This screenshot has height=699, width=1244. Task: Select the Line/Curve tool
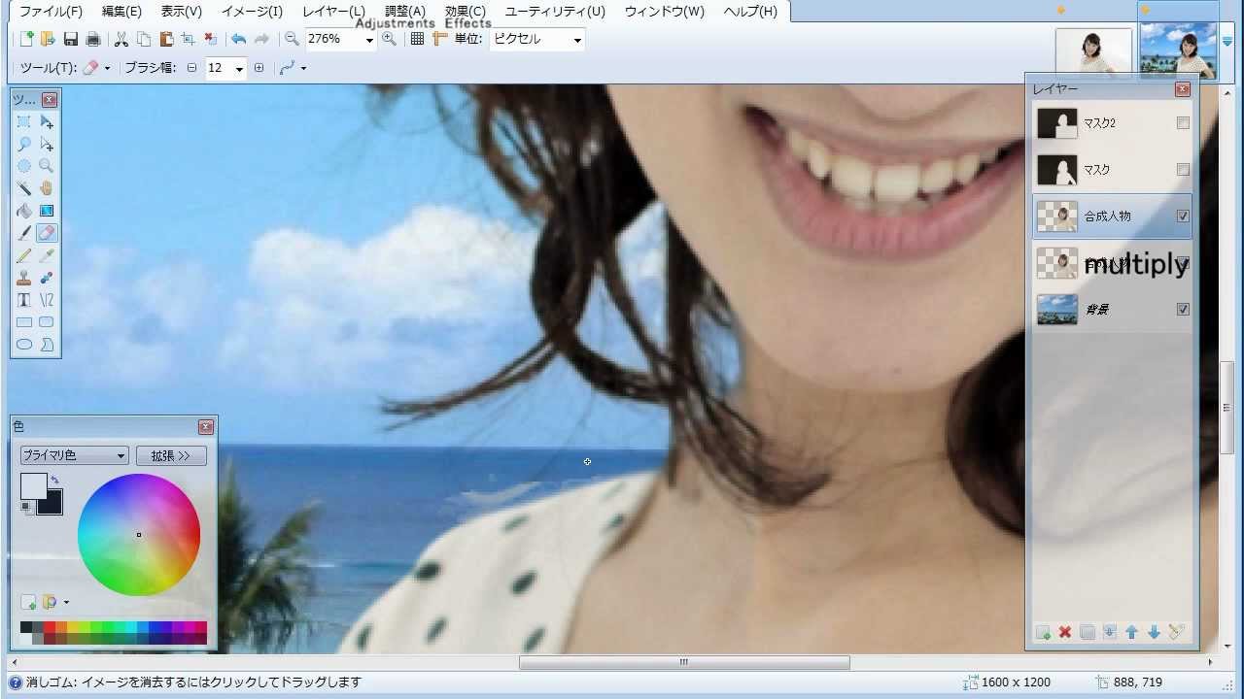tap(47, 300)
